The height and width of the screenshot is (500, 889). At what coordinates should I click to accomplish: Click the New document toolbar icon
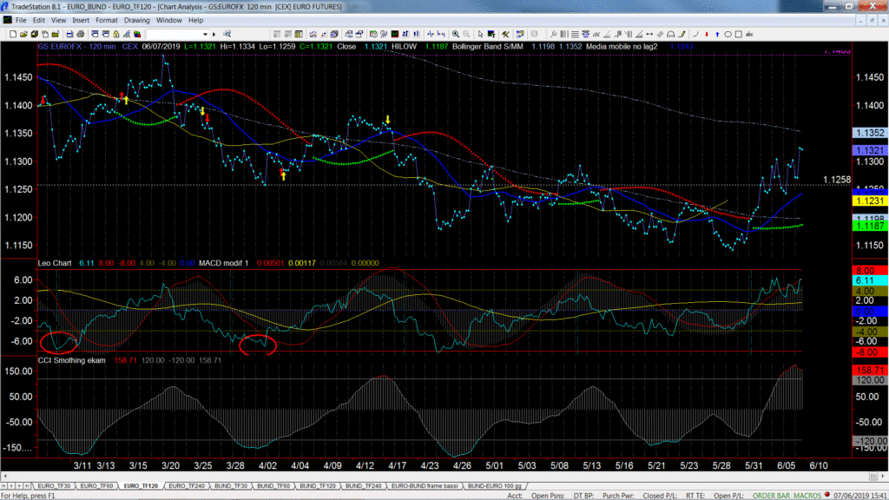point(13,34)
